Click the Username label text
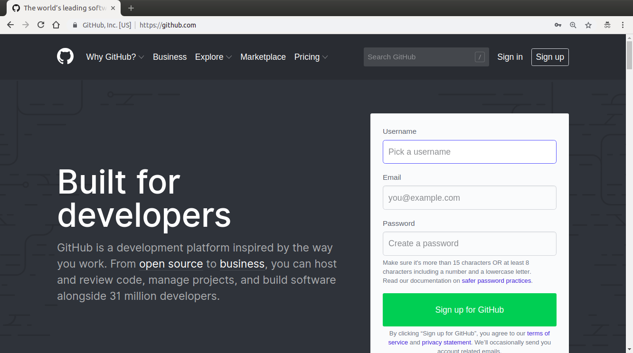 pyautogui.click(x=399, y=131)
